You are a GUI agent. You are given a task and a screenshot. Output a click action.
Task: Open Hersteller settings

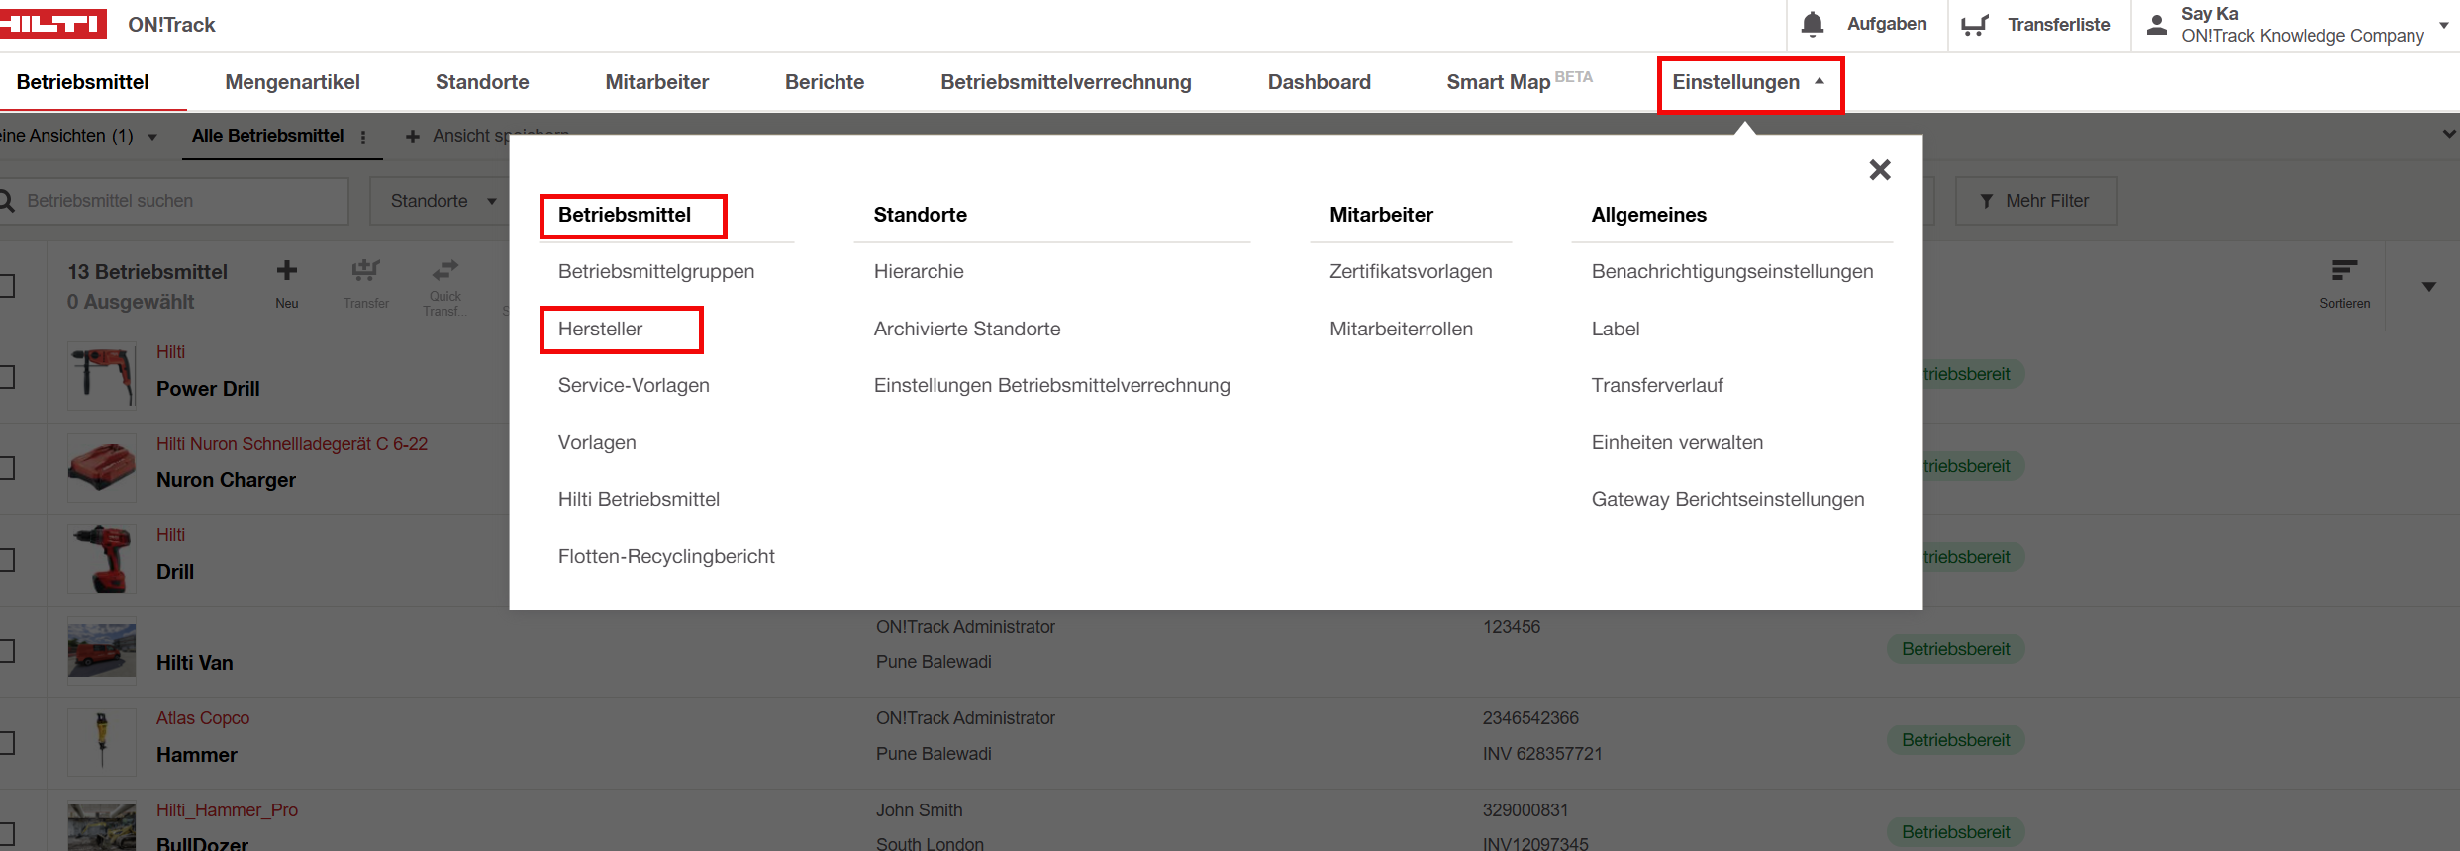(600, 329)
